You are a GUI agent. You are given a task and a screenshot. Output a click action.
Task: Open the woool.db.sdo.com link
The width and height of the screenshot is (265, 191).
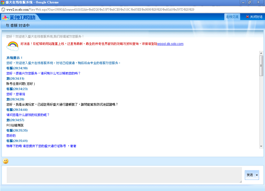(170, 44)
